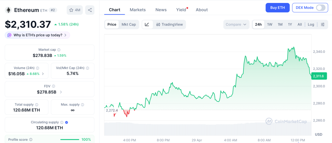Expand Volume (24h) details arrow
Viewport: 332px width, 143px height.
click(x=43, y=74)
